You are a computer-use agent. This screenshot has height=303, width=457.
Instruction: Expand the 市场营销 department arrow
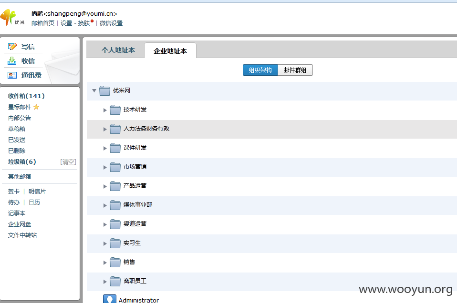click(105, 167)
